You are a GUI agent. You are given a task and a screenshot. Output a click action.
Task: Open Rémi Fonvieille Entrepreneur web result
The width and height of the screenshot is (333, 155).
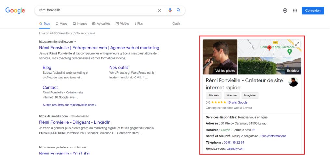[99, 48]
